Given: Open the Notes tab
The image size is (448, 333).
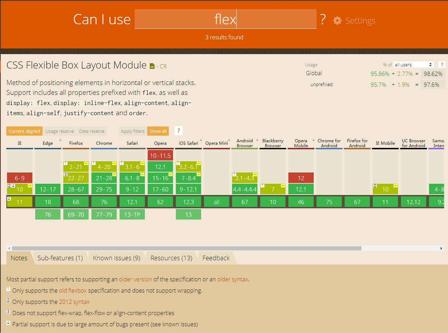Looking at the screenshot, I should click(19, 258).
